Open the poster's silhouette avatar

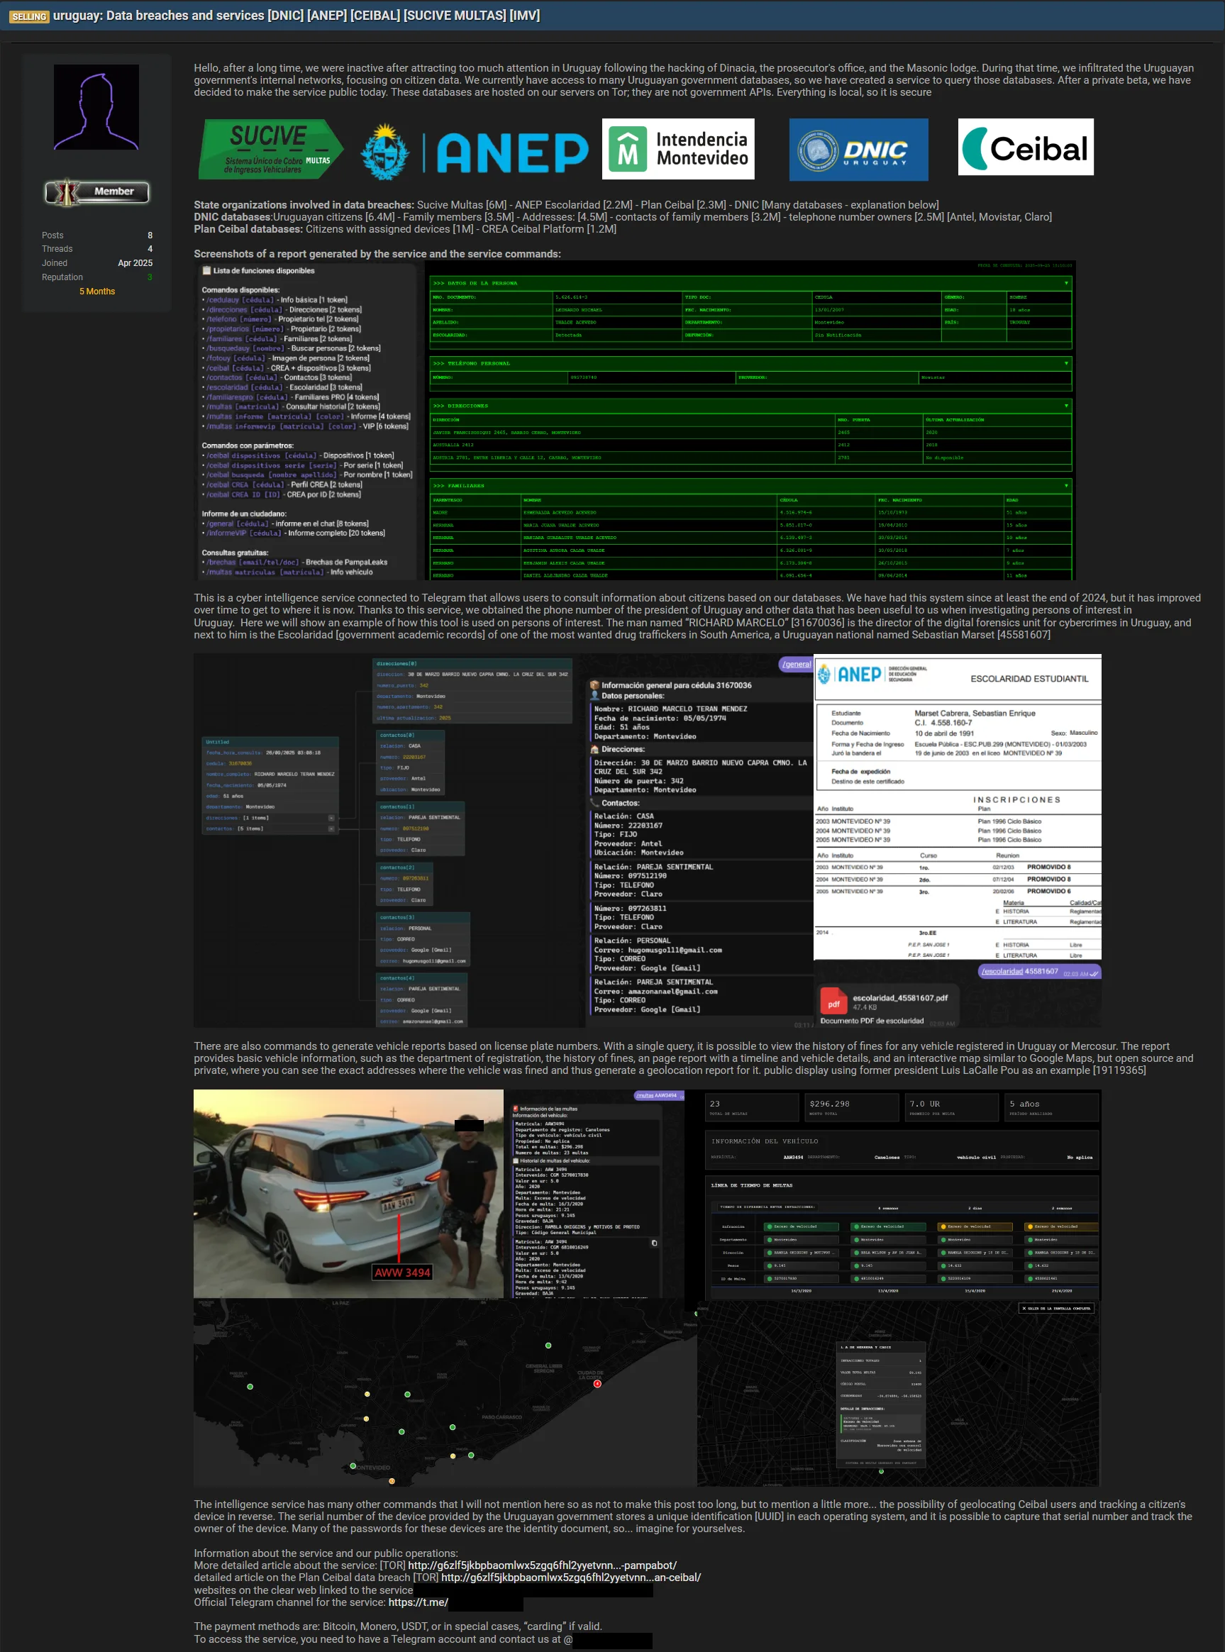pos(96,107)
